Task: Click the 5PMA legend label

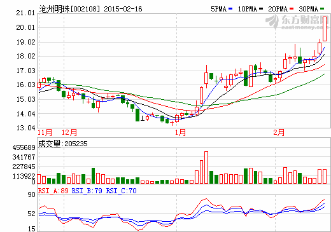Action: (x=218, y=9)
